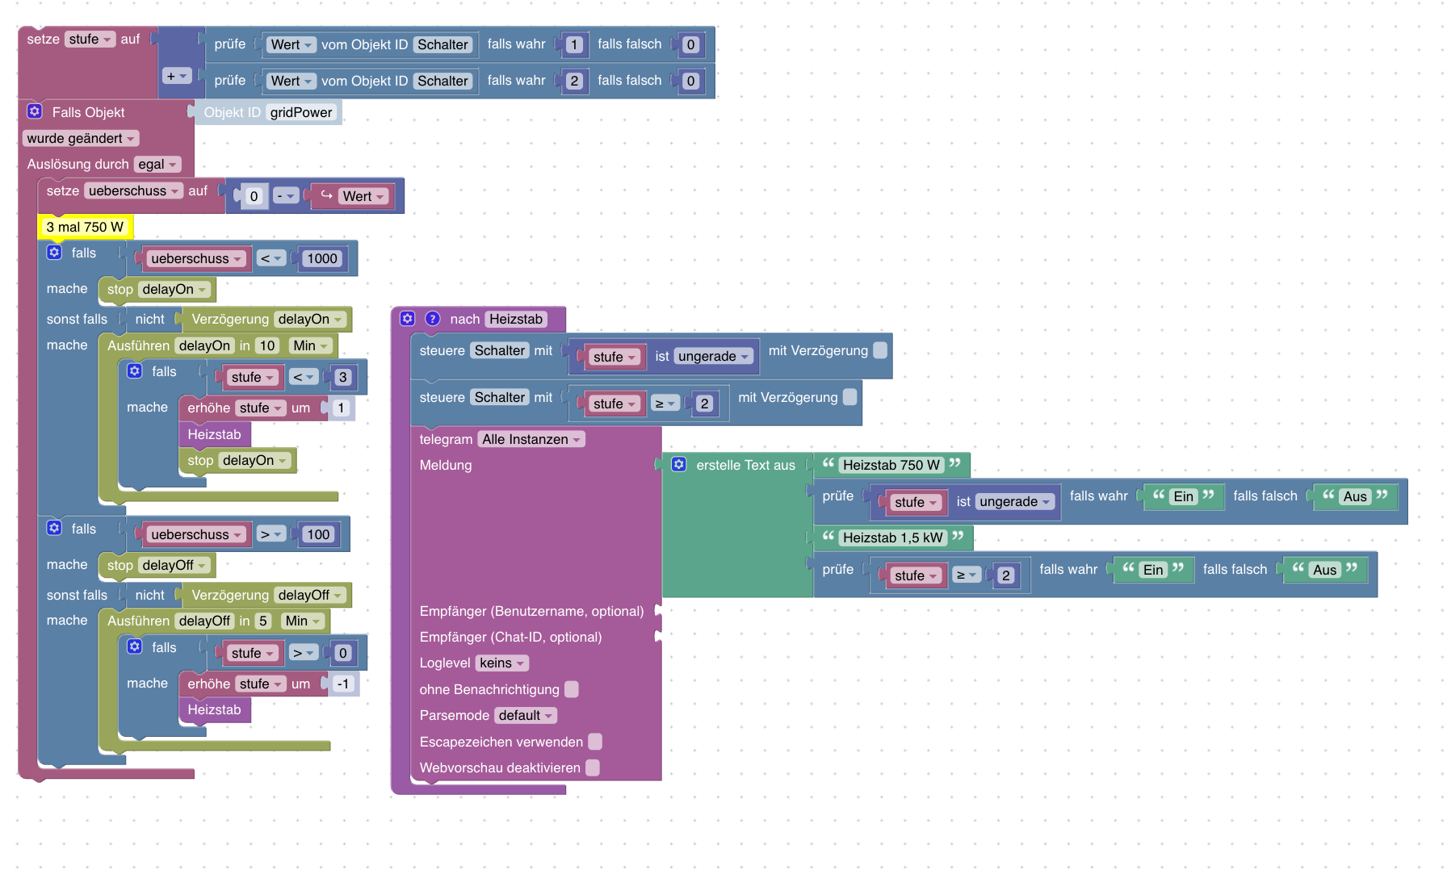Edit text Heizstab 1,5 kW

coord(892,537)
